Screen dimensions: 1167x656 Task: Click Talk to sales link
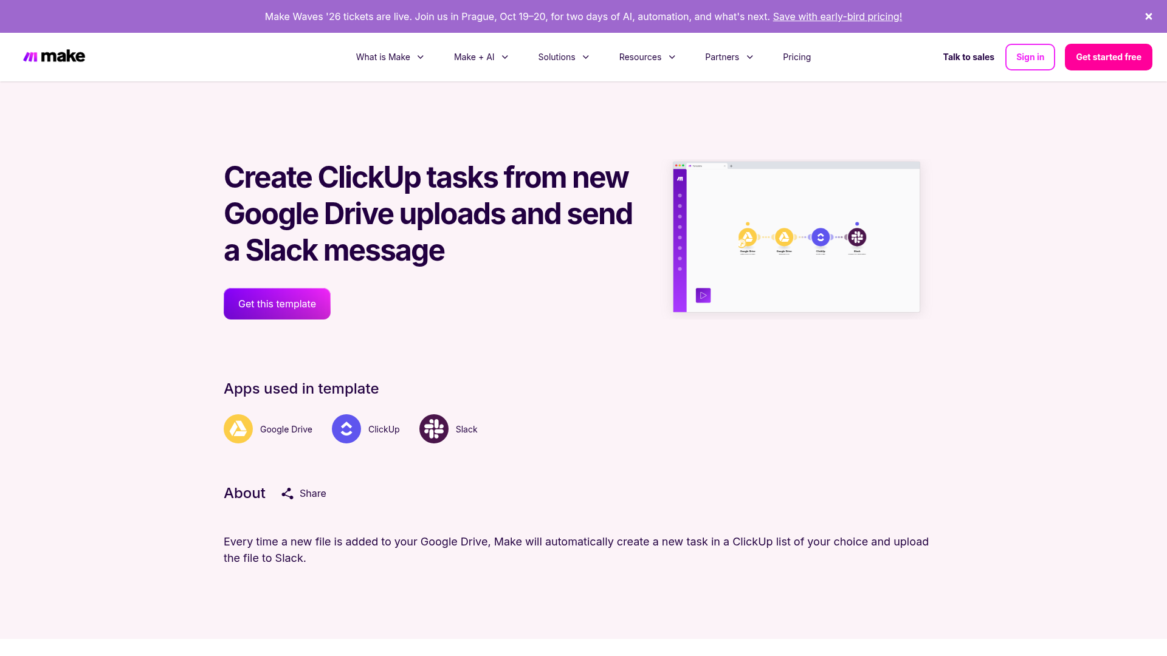tap(968, 57)
